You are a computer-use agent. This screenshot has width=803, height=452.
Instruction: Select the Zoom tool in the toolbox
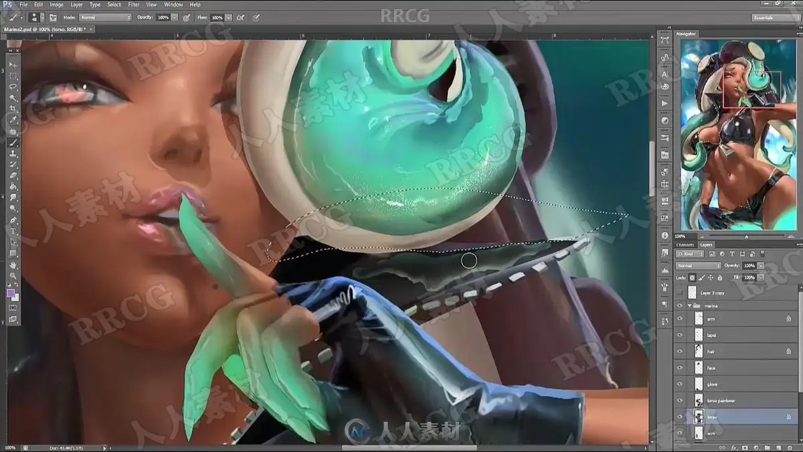[x=13, y=276]
